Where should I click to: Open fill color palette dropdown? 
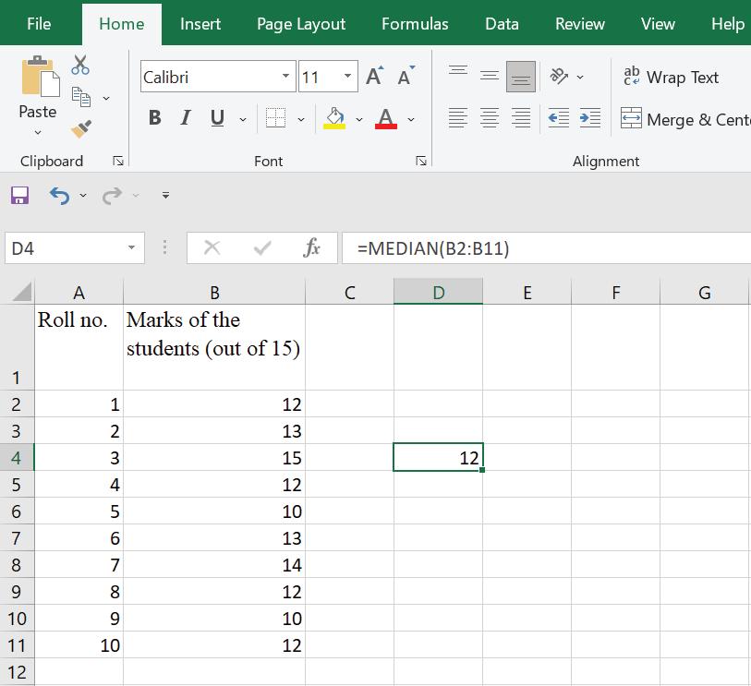click(x=359, y=119)
